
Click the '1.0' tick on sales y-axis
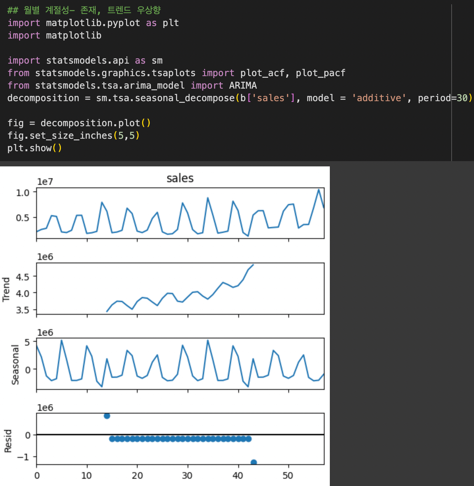[23, 192]
